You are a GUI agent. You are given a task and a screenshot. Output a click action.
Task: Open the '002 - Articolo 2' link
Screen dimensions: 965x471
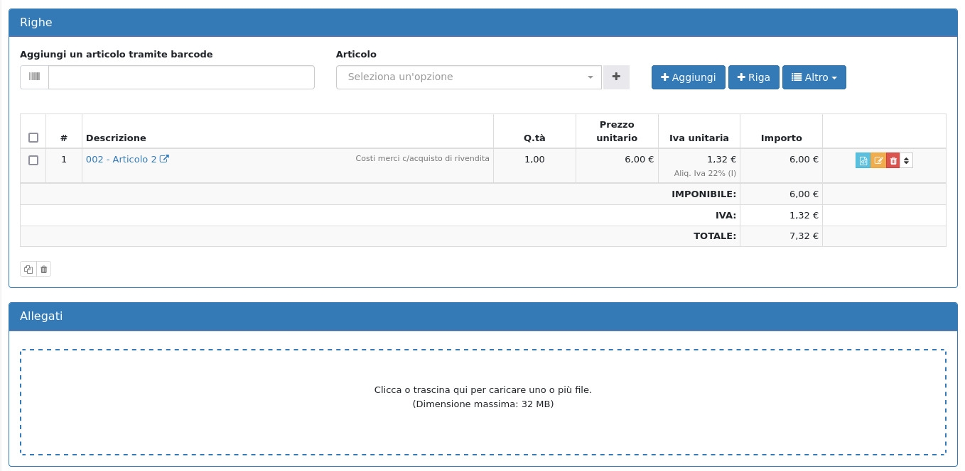[121, 160]
